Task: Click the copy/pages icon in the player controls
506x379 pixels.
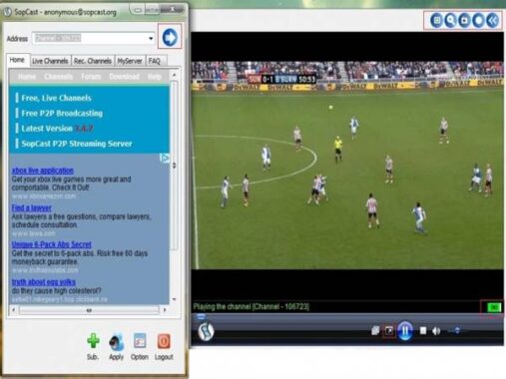Action: [x=375, y=330]
